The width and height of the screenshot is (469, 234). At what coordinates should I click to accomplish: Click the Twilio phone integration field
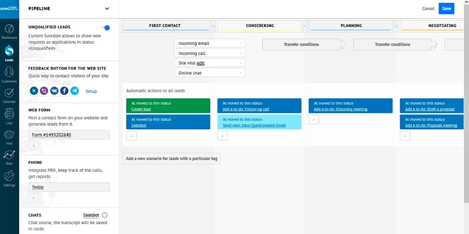[68, 187]
